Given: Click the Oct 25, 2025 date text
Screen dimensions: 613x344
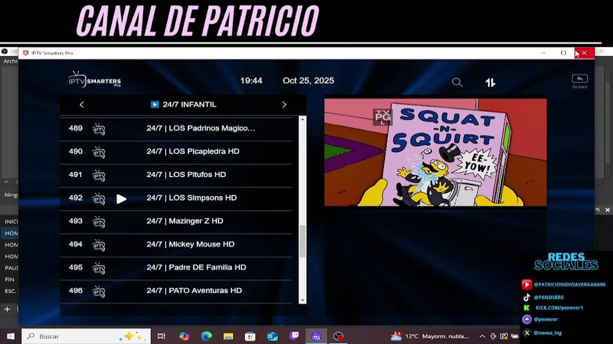Looking at the screenshot, I should (x=308, y=81).
